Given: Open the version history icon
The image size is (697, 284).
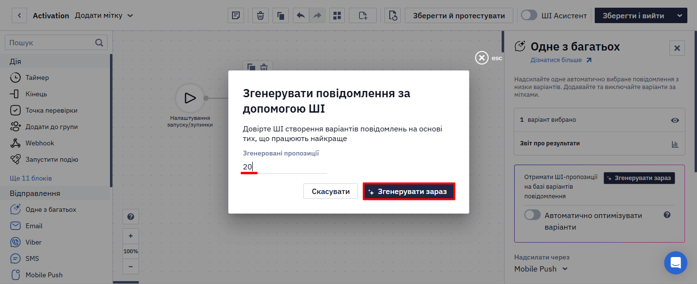Looking at the screenshot, I should 393,15.
